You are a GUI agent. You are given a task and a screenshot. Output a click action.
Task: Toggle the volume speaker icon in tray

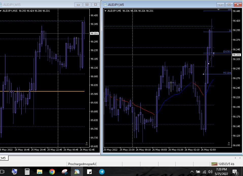coord(210,172)
